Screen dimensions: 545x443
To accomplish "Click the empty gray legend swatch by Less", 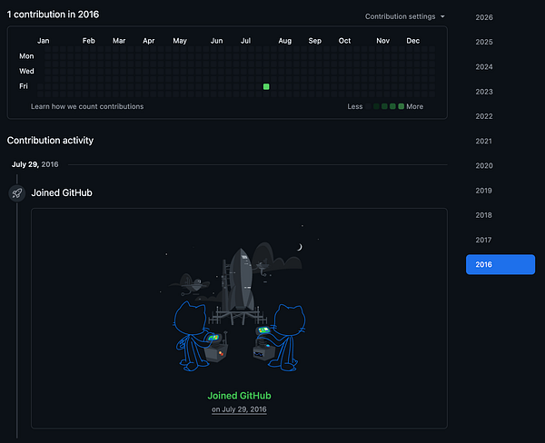I will [368, 106].
